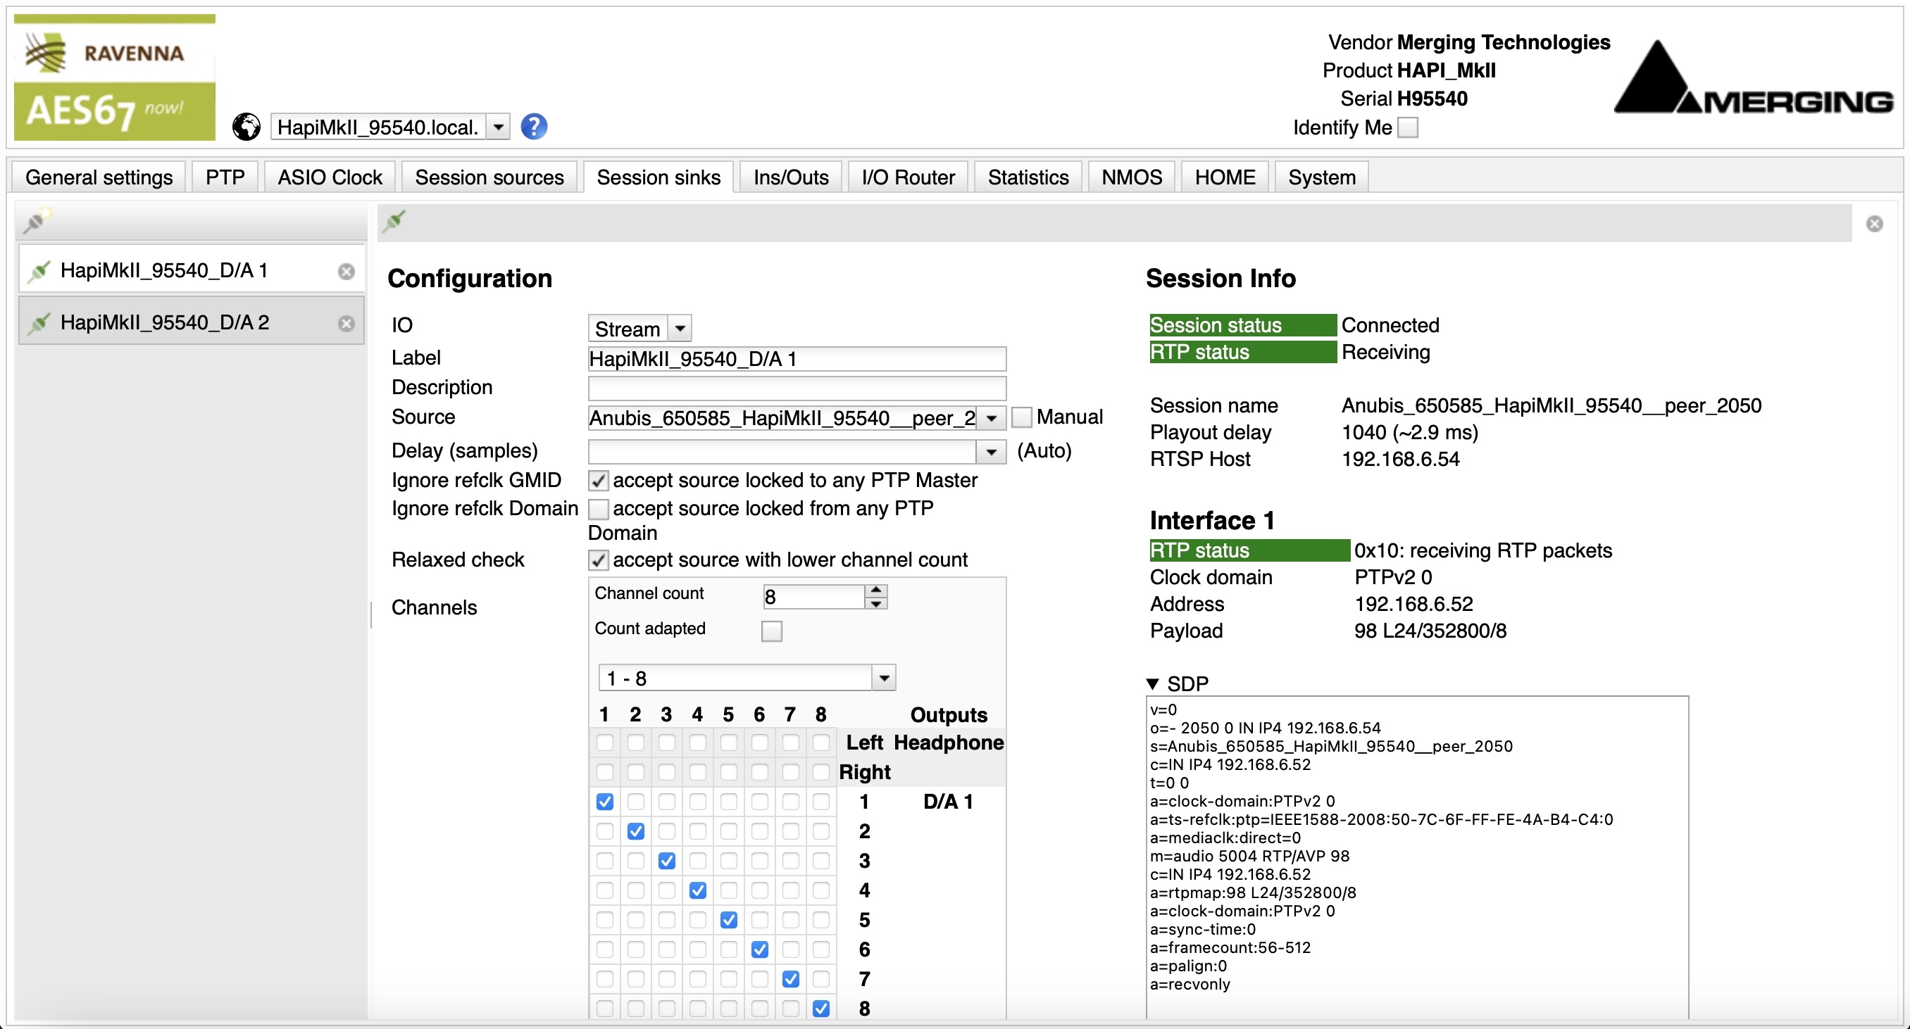The width and height of the screenshot is (1910, 1029).
Task: Click plug icon beside HapiMkII_95540_D/A 1
Action: 39,271
